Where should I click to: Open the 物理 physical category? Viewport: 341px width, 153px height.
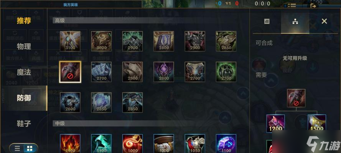[24, 46]
